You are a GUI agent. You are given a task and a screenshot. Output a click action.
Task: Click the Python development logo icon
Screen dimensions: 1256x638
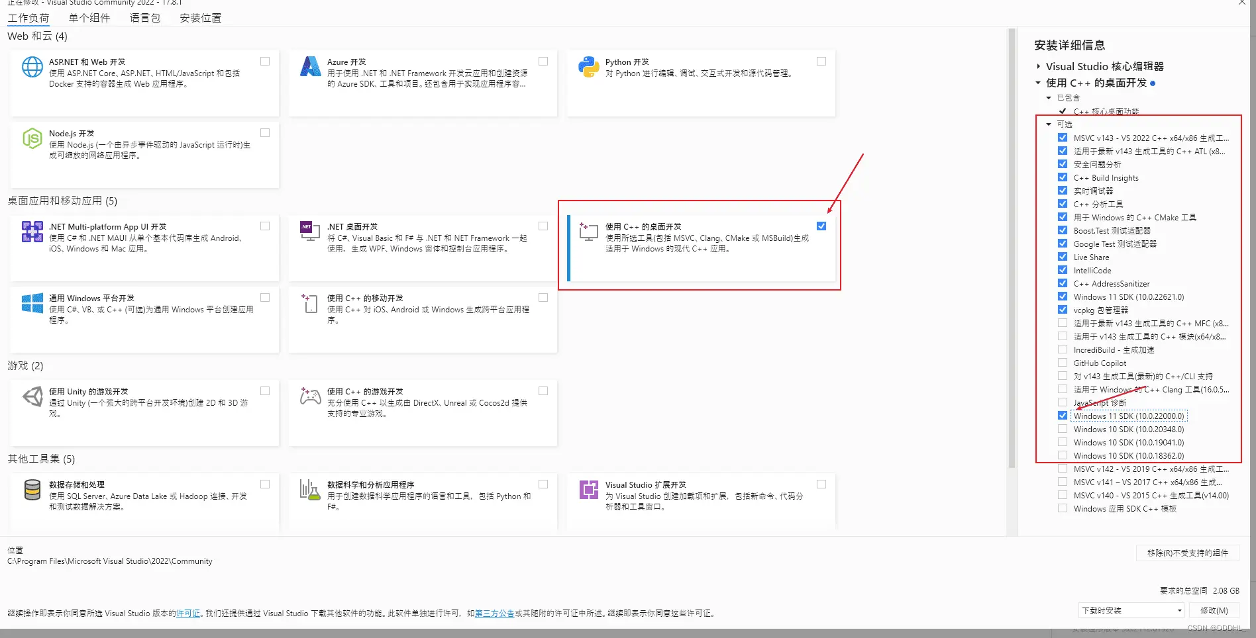click(588, 67)
